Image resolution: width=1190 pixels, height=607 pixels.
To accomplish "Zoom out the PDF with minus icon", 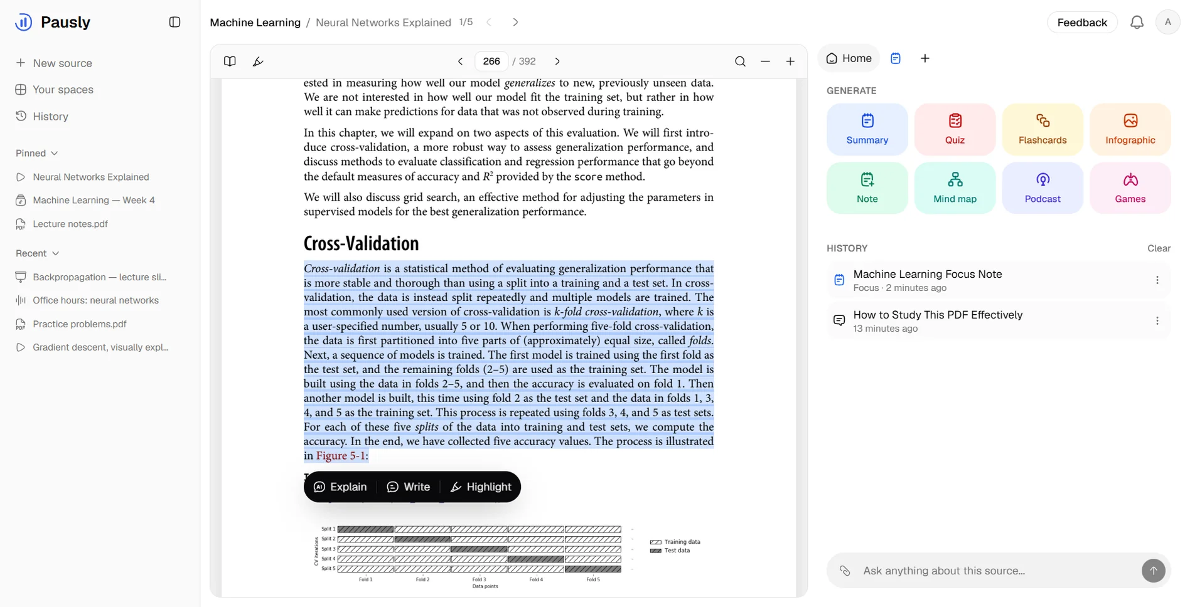I will point(765,61).
